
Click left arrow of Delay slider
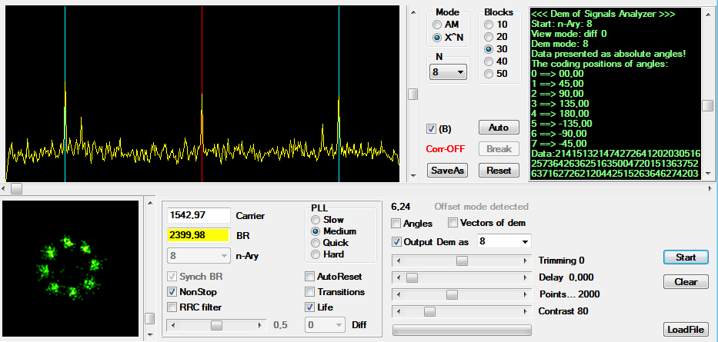pyautogui.click(x=398, y=277)
